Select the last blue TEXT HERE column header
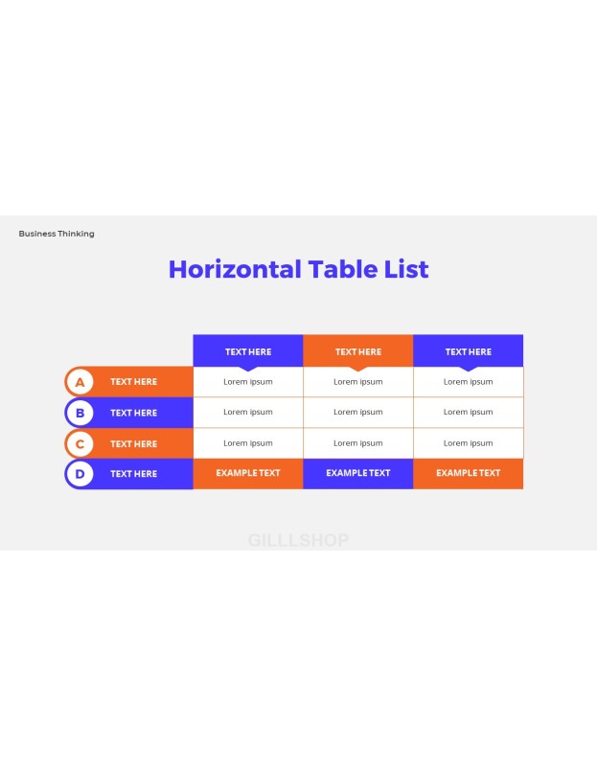 (468, 351)
